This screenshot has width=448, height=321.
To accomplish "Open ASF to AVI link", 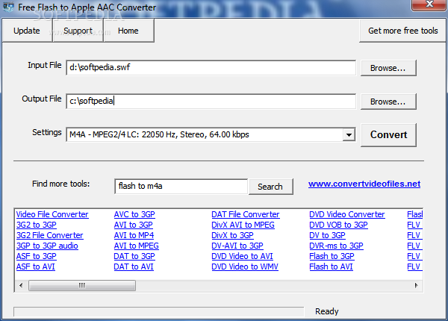I will click(36, 267).
